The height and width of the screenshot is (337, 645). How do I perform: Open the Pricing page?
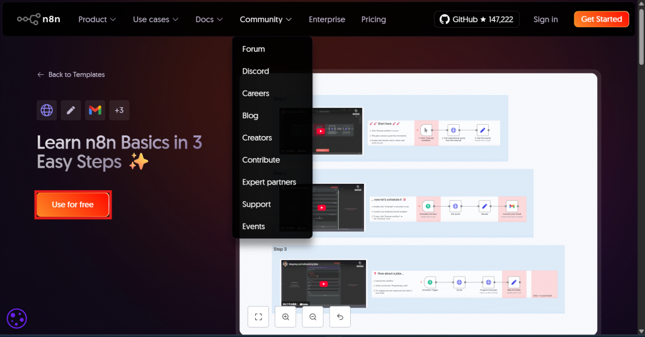pos(374,20)
